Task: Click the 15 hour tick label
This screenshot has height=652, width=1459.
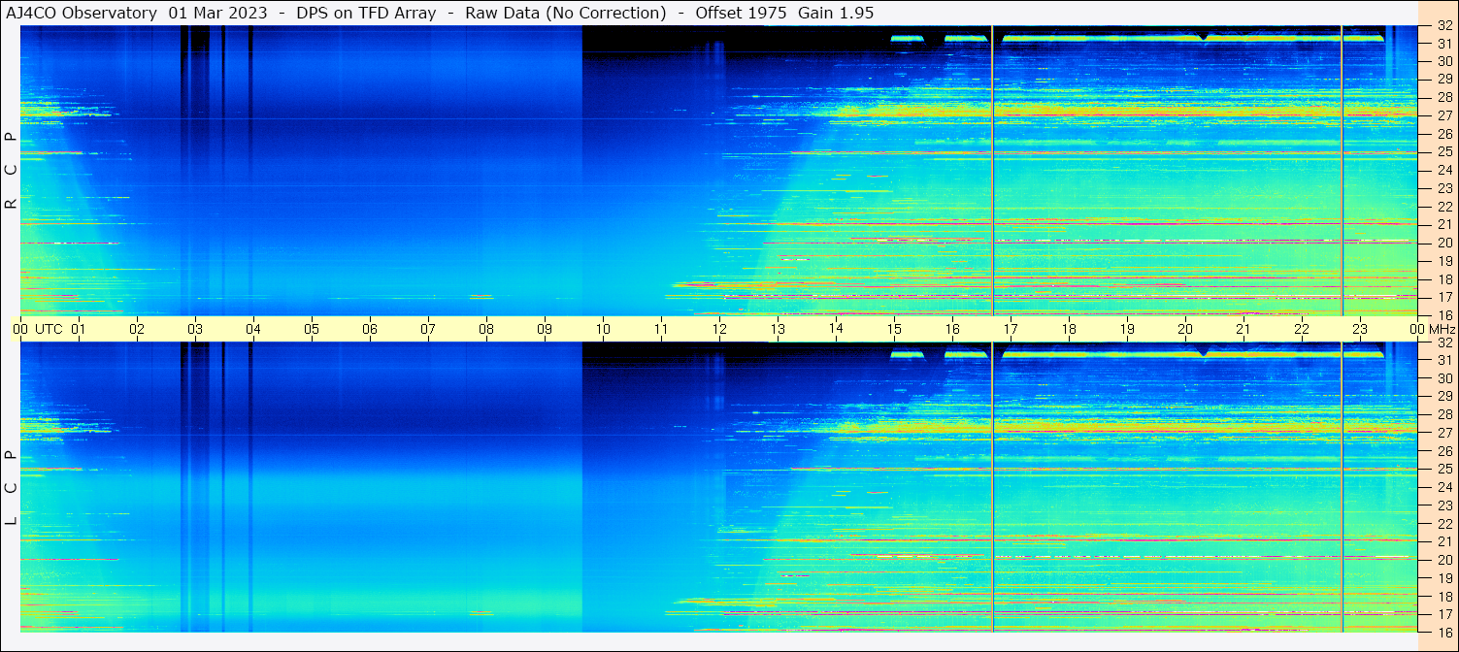Action: click(x=894, y=329)
